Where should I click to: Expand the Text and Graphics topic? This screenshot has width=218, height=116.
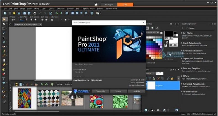[191, 69]
